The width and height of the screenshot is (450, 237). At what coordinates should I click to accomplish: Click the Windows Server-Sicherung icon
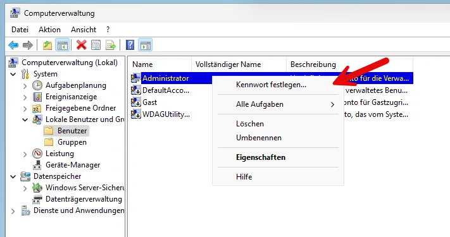click(37, 188)
